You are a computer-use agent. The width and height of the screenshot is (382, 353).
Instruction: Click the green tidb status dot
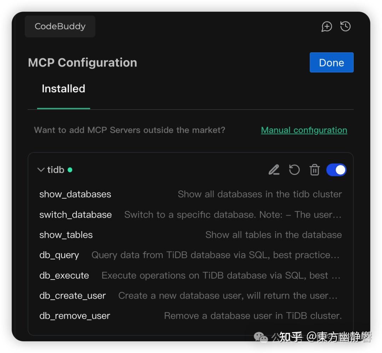click(70, 170)
